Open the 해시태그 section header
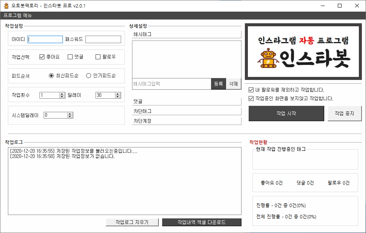366x233 pixels. coord(187,35)
